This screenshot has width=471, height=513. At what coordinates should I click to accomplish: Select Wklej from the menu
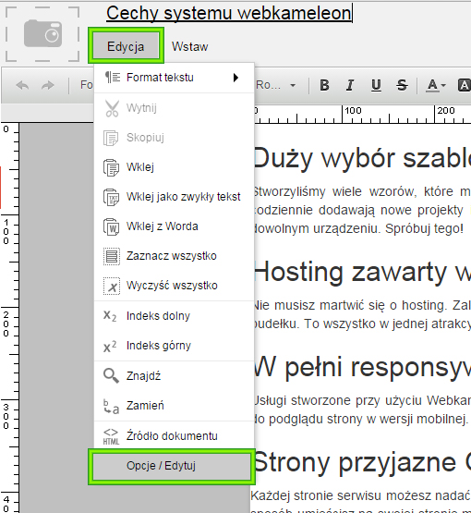175,167
